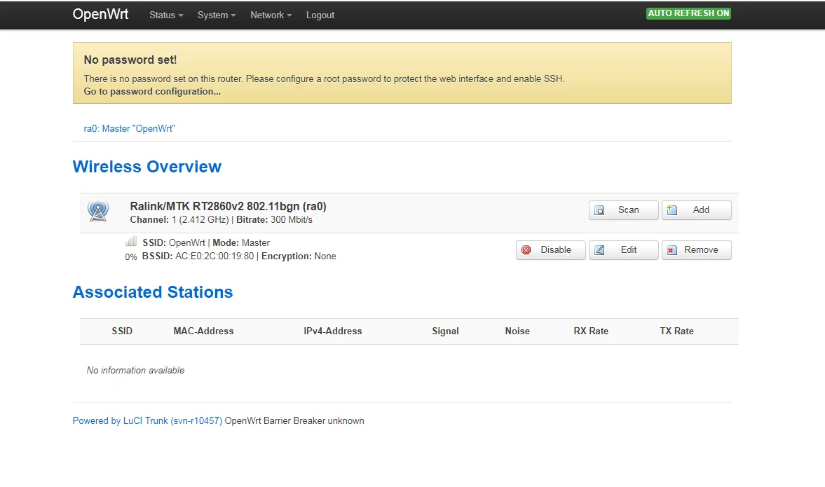Image resolution: width=825 pixels, height=487 pixels.
Task: Open Powered by LuCI Trunk link
Action: [x=147, y=420]
